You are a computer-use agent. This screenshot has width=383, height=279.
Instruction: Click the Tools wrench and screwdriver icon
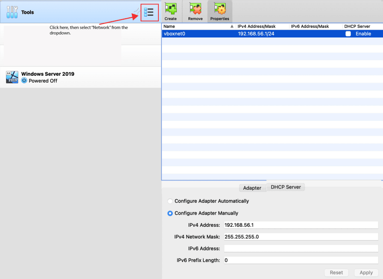[12, 12]
